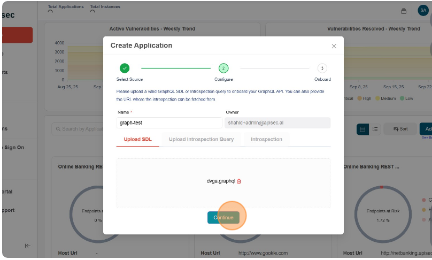Open the SA user avatar menu
Image resolution: width=432 pixels, height=260 pixels.
coord(422,10)
